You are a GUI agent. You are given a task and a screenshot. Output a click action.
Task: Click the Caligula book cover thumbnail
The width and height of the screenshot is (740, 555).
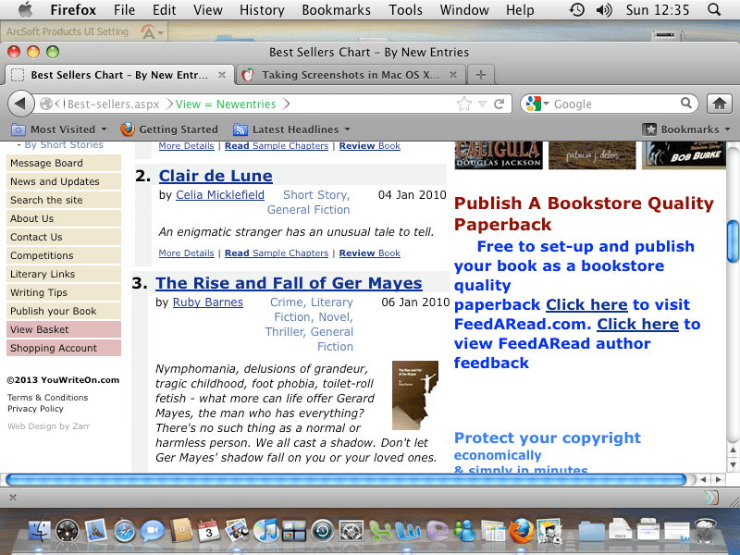point(499,154)
